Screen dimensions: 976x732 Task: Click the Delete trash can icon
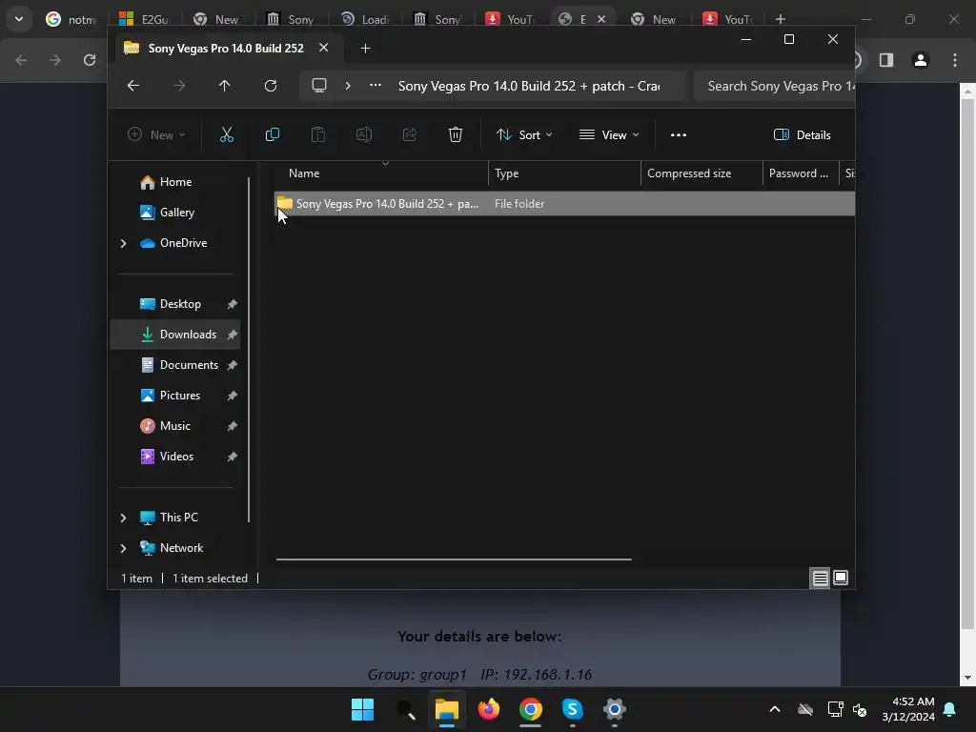click(455, 134)
